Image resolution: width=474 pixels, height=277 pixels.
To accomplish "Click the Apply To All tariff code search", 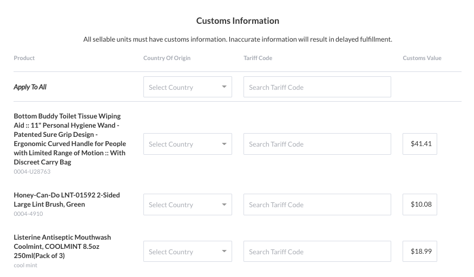I will (x=317, y=87).
